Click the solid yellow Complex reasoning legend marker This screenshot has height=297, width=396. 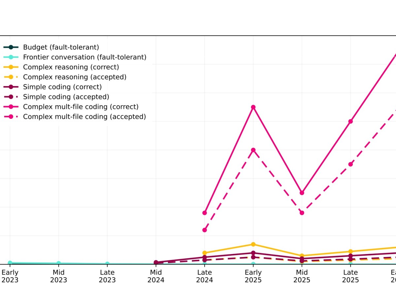11,67
